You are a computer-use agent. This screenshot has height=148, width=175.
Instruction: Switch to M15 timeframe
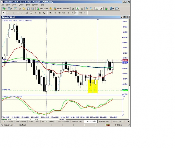pos(59,13)
